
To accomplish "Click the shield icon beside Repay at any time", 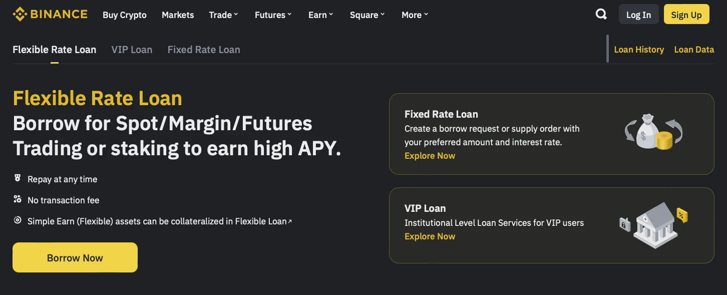I will pyautogui.click(x=18, y=178).
